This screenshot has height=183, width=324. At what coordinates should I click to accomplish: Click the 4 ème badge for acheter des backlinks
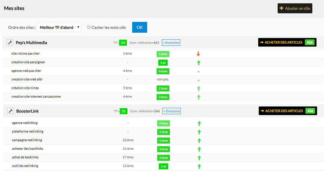[163, 149]
